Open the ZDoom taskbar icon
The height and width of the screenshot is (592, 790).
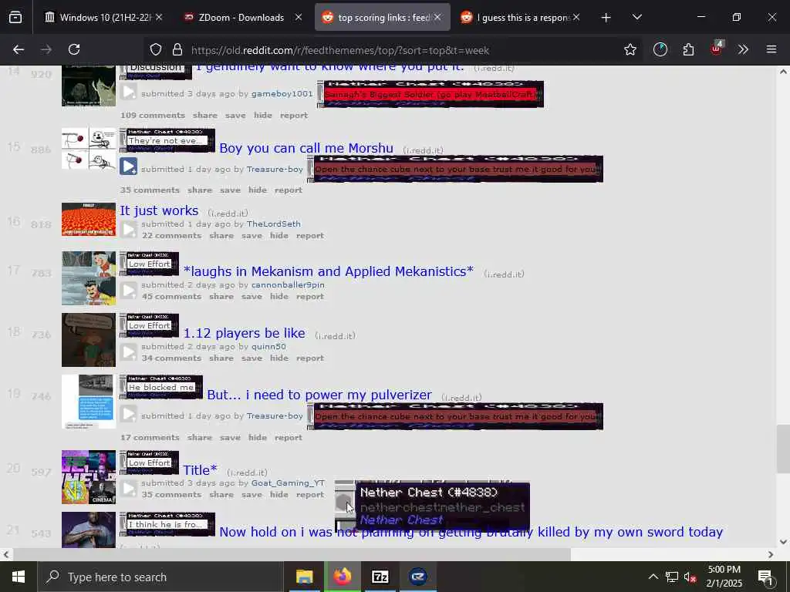(417, 577)
